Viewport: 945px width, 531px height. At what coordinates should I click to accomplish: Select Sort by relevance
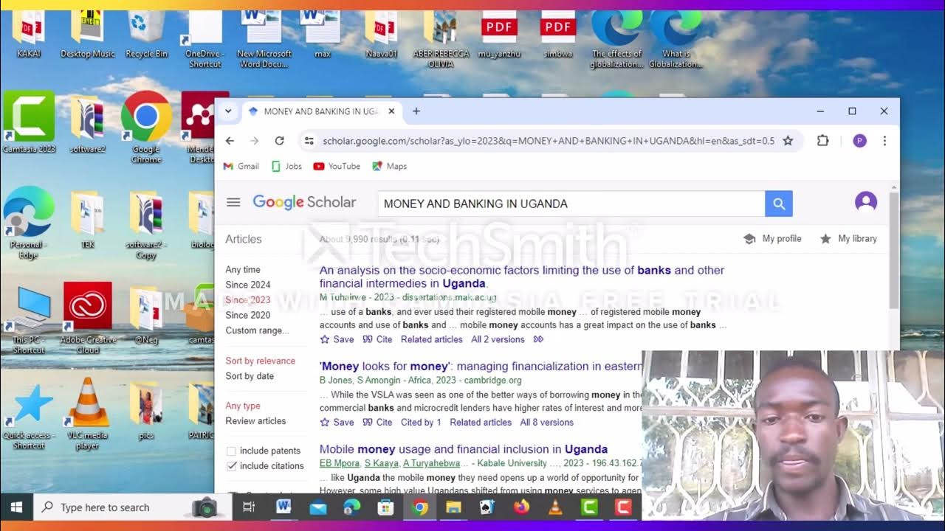click(x=260, y=361)
